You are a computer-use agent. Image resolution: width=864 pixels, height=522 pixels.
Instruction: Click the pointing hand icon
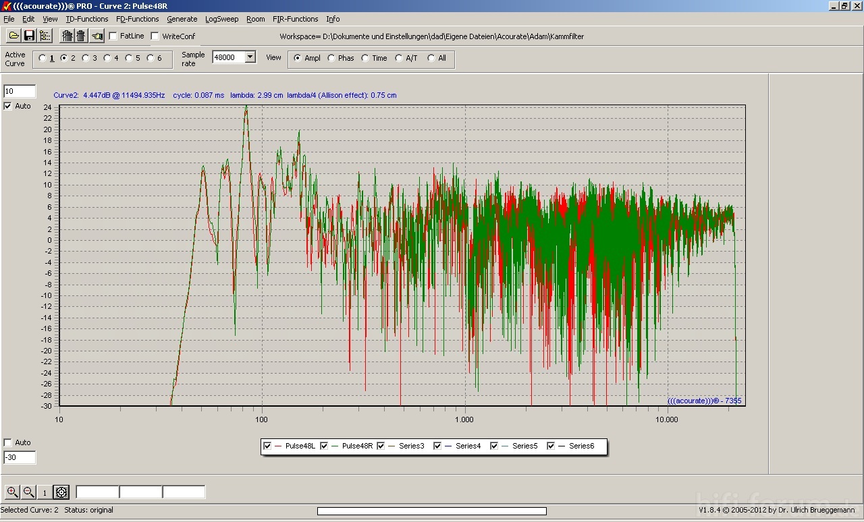tap(97, 36)
